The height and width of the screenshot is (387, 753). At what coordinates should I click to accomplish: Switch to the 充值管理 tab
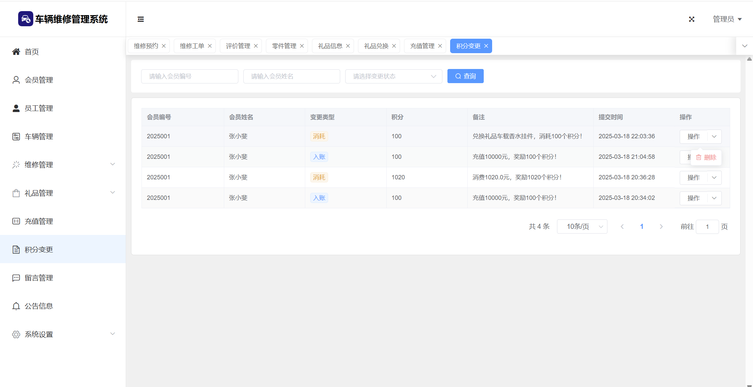pyautogui.click(x=422, y=46)
